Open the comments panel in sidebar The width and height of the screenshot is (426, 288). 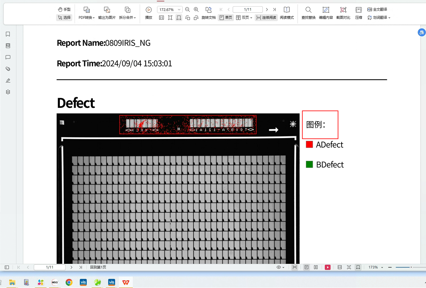click(8, 57)
